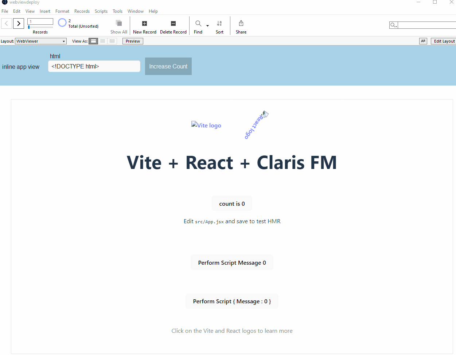Open the Layout dropdown showing WebViewer
This screenshot has height=355, width=456.
click(41, 41)
